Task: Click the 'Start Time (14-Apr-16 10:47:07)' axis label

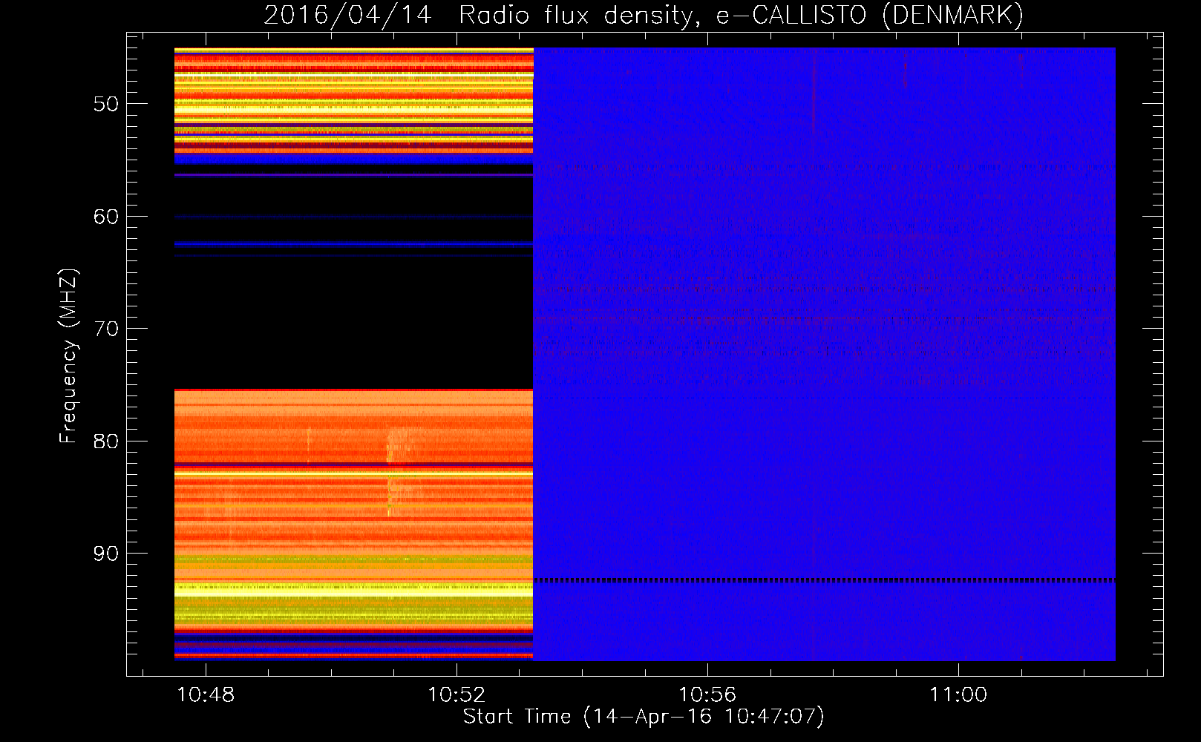Action: tap(644, 717)
